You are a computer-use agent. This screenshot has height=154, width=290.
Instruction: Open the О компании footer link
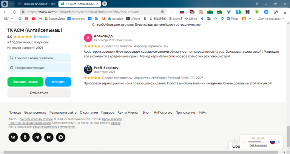[x=89, y=113]
